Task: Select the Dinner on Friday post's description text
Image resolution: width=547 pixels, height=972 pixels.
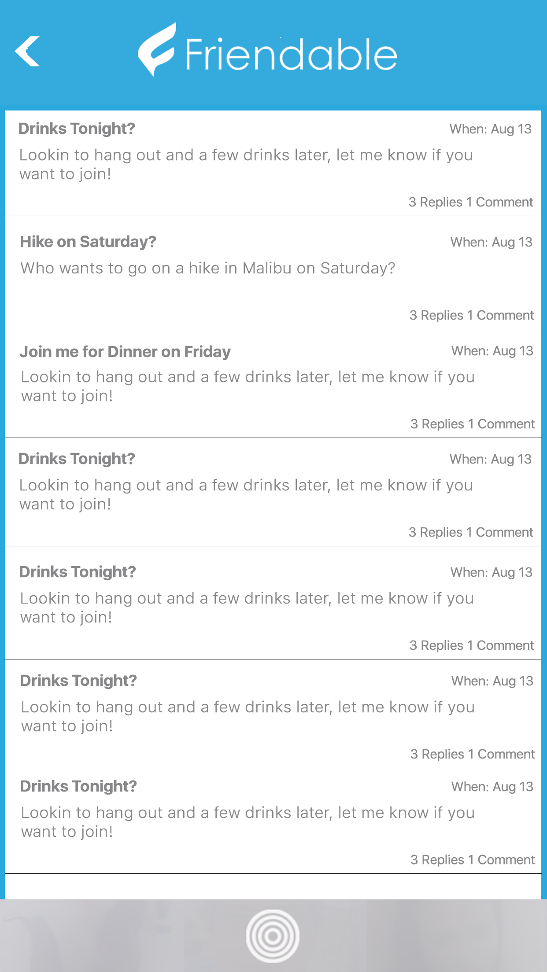Action: click(248, 386)
